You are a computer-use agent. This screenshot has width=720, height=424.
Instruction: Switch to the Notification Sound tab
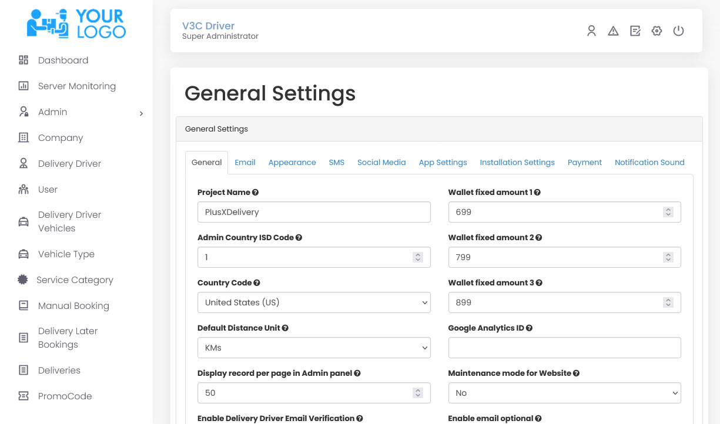pos(649,163)
